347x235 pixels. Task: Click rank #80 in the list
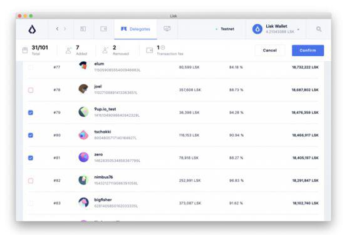57,135
